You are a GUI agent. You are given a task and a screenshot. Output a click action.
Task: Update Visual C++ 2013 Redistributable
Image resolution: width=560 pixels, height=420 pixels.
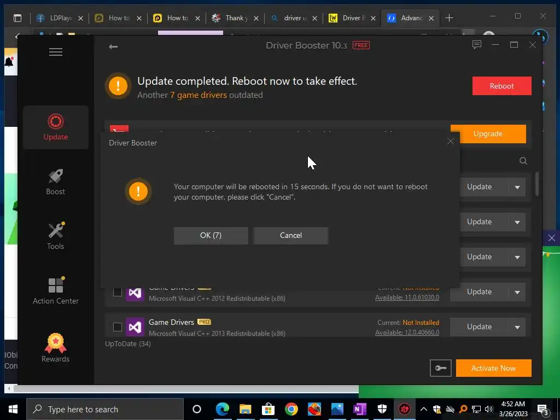tap(479, 327)
